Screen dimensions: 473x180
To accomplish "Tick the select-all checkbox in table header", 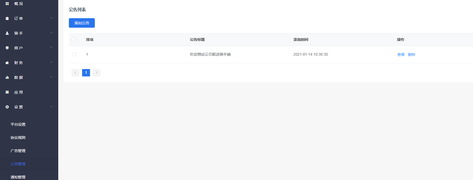I will (x=73, y=40).
